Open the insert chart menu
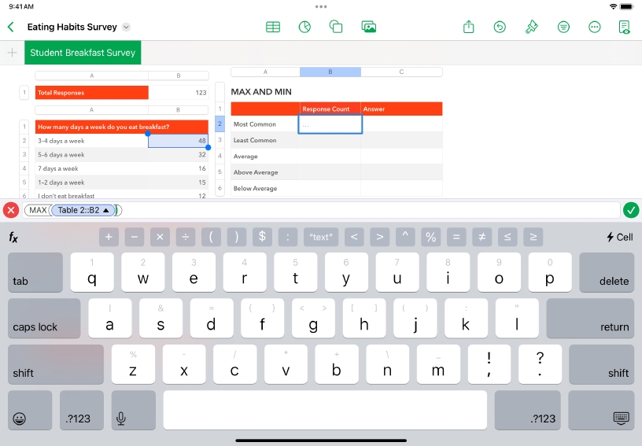 304,27
